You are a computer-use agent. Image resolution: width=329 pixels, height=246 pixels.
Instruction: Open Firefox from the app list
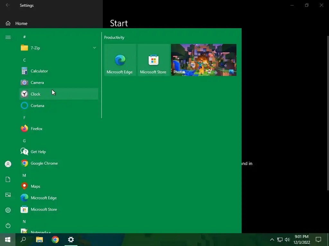click(59, 129)
